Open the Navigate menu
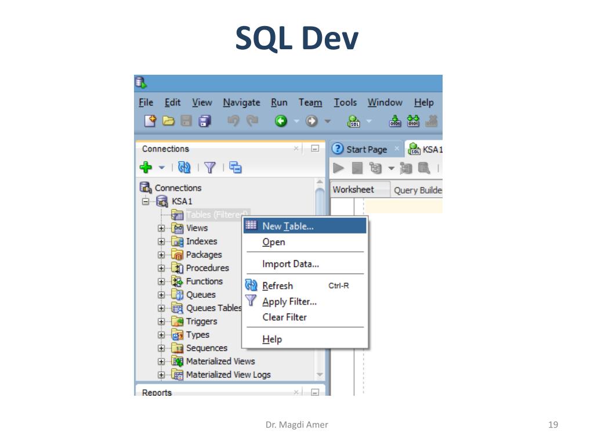The width and height of the screenshot is (594, 445). 241,103
